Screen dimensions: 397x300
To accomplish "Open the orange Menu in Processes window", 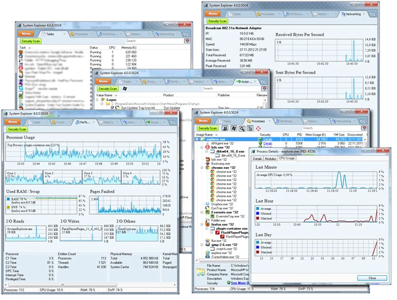I will coord(203,121).
